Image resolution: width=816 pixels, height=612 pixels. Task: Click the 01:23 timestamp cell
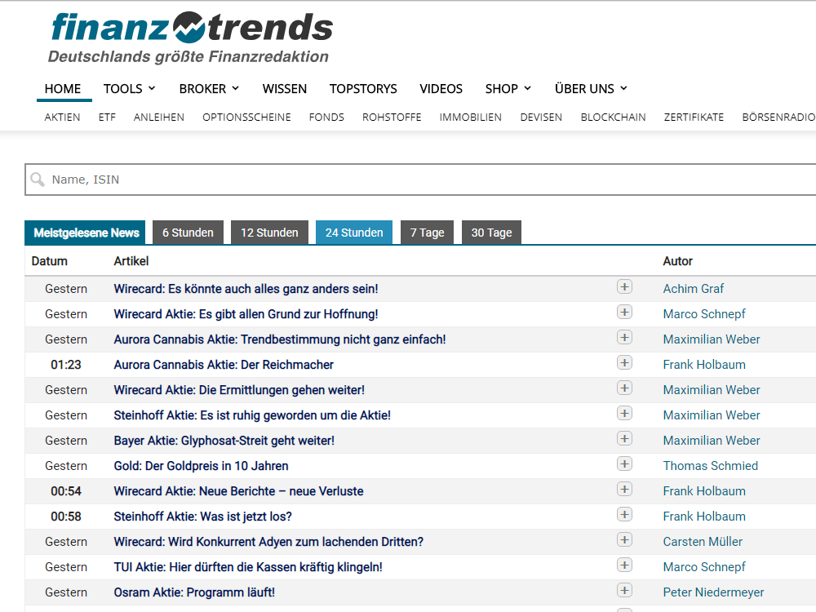[66, 365]
